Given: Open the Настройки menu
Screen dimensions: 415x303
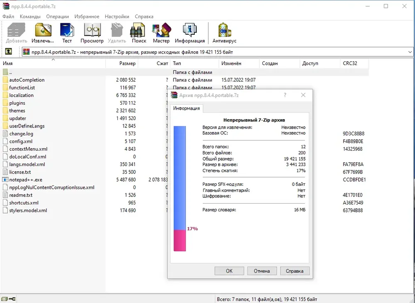Looking at the screenshot, I should pyautogui.click(x=117, y=17).
